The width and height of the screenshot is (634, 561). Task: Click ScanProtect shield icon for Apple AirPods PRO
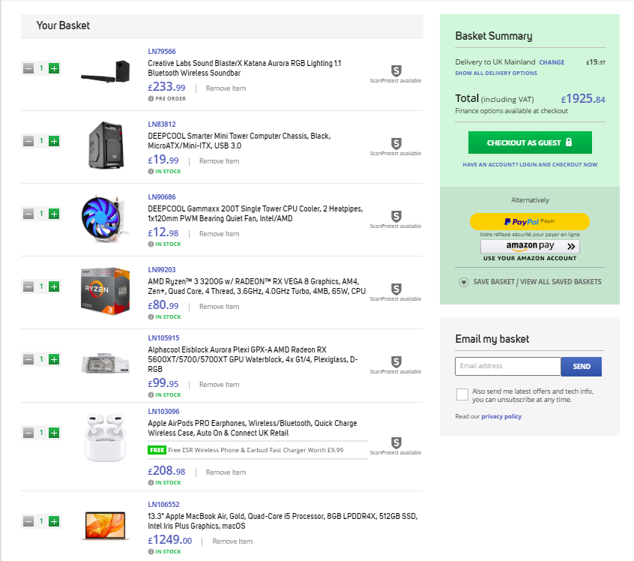tap(396, 442)
